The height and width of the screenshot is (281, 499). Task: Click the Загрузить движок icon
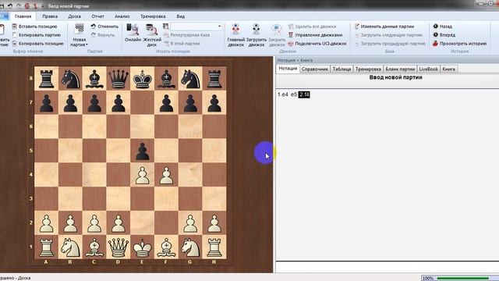tap(257, 30)
